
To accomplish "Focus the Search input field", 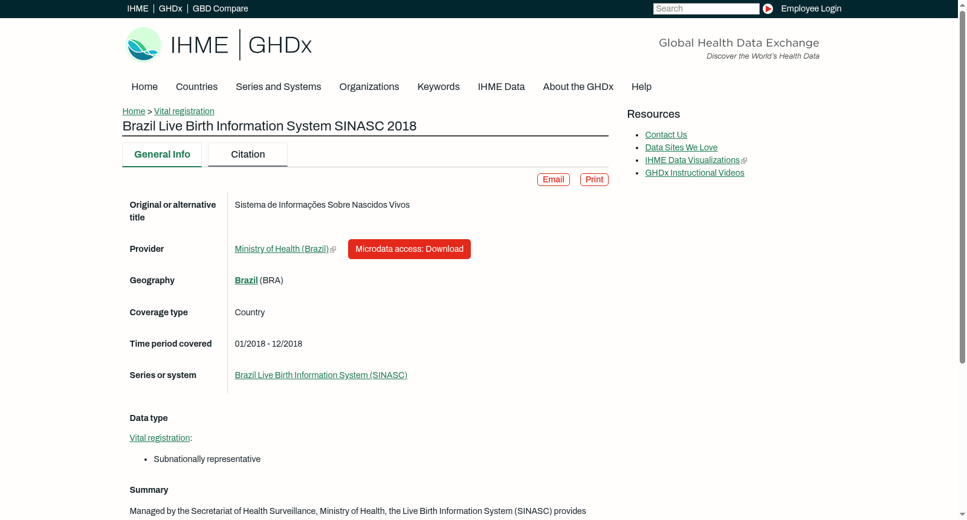I will [x=706, y=8].
